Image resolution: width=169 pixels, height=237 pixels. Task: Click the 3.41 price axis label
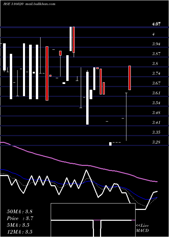coord(156,122)
